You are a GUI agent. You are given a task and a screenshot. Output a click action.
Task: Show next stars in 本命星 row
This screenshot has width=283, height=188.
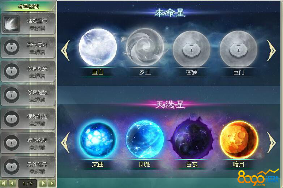pos(271,51)
